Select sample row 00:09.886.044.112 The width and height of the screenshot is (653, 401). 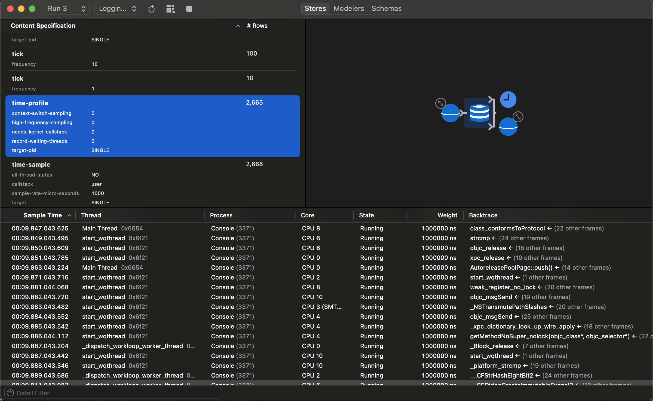pos(326,336)
